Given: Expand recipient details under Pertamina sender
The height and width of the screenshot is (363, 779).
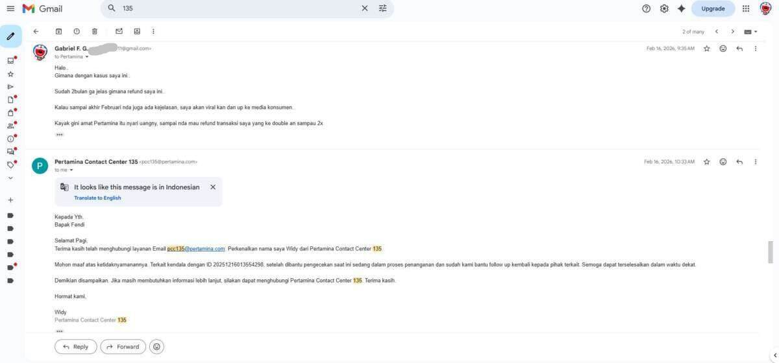Looking at the screenshot, I should click(x=71, y=170).
